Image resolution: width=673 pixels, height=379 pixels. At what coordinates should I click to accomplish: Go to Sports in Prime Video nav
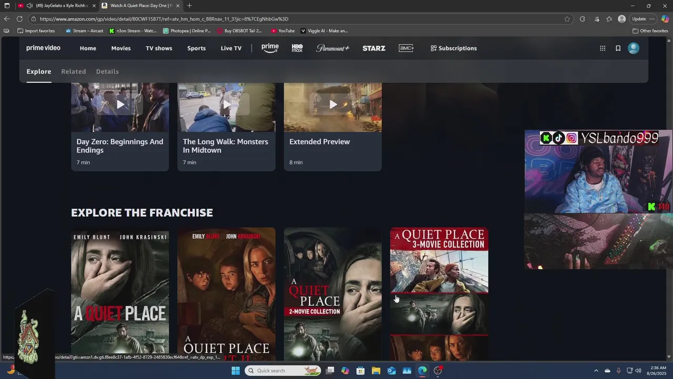(x=197, y=48)
